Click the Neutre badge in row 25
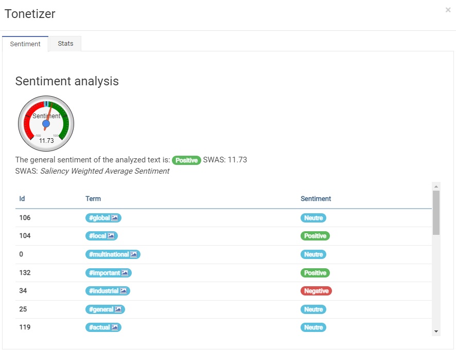 point(313,309)
